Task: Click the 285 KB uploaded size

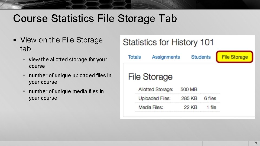Action: (189, 98)
